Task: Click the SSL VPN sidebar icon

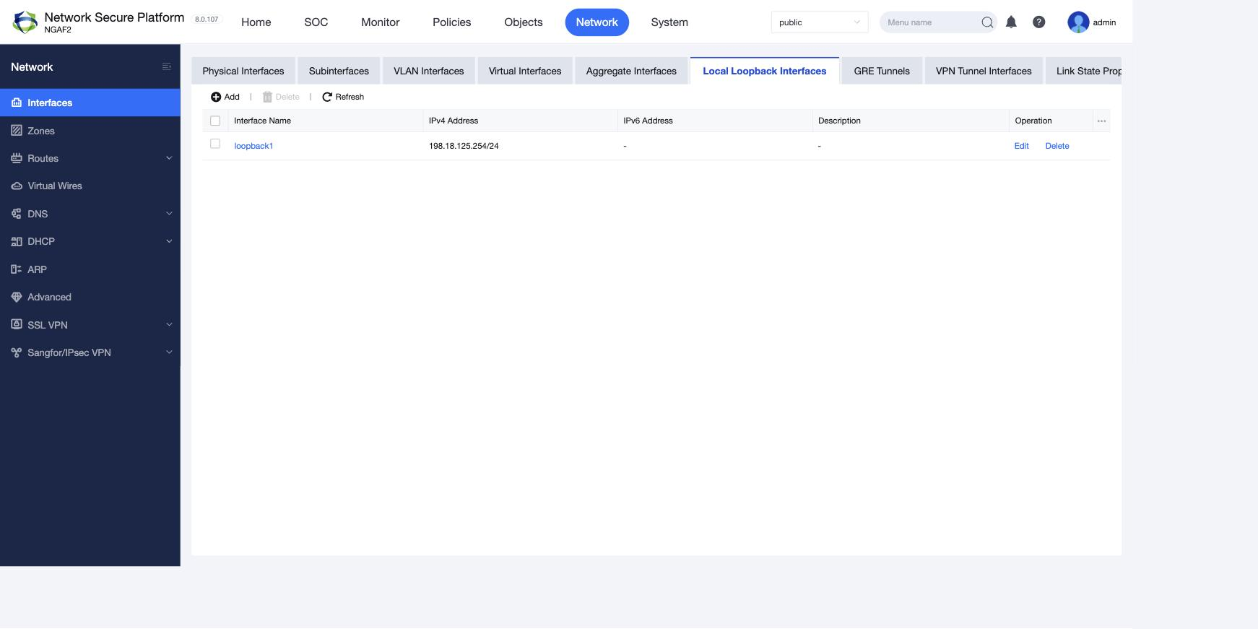Action: pos(17,325)
